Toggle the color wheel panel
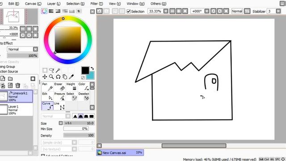This screenshot has height=161, width=286. tap(44, 11)
